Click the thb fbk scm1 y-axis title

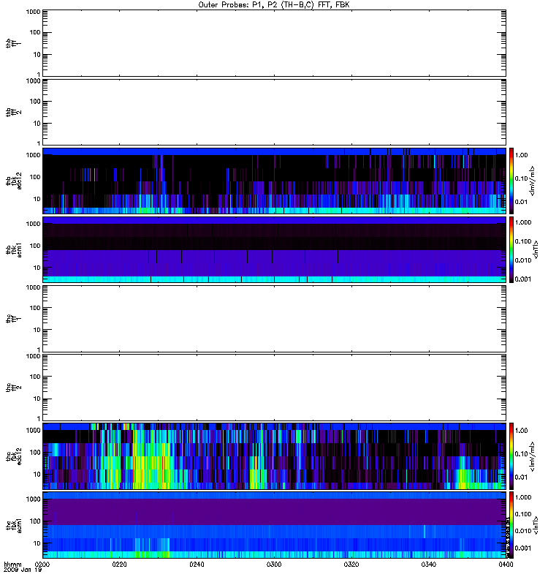click(13, 249)
